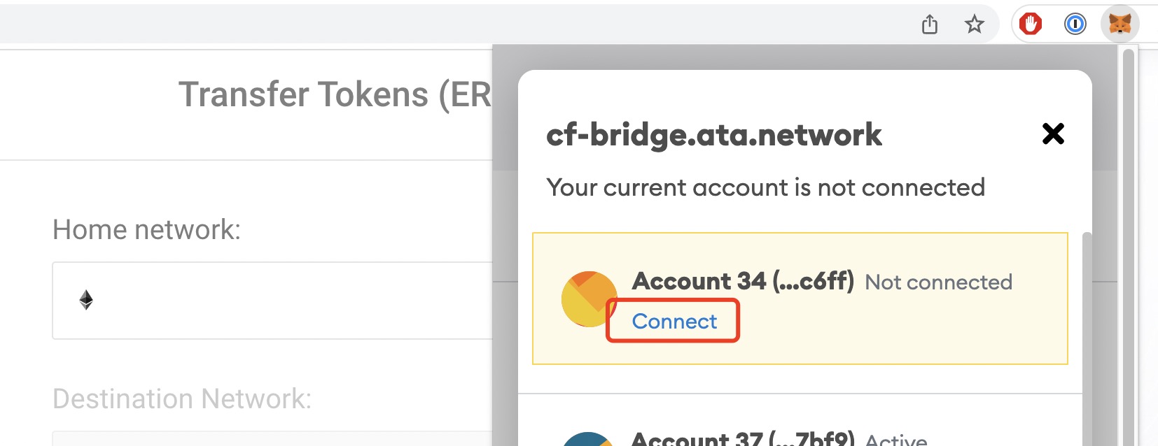The image size is (1158, 446).
Task: Close the cf-bridge.ata.network popup
Action: pyautogui.click(x=1052, y=134)
